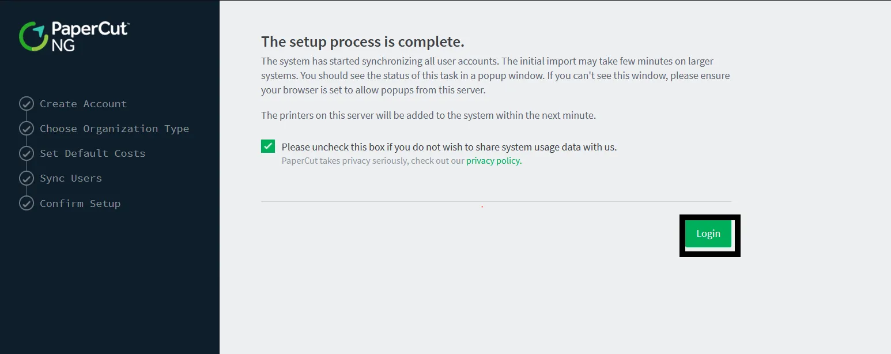
Task: Click the divider line above the Login button
Action: click(496, 201)
